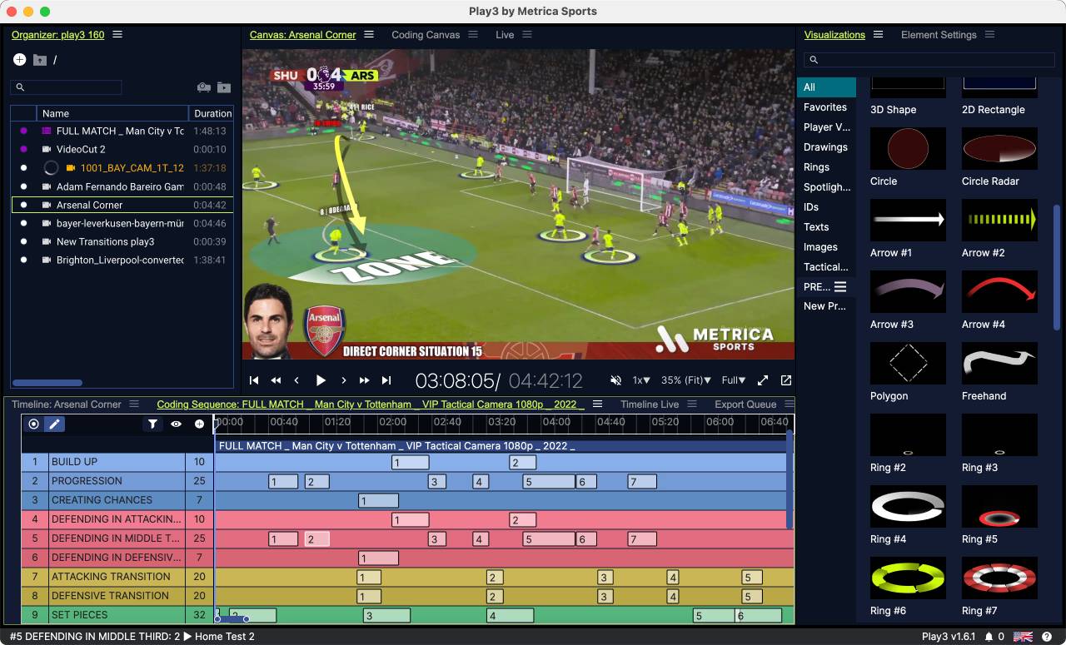This screenshot has width=1066, height=645.
Task: Select the Drawings visualization category
Action: pyautogui.click(x=825, y=147)
